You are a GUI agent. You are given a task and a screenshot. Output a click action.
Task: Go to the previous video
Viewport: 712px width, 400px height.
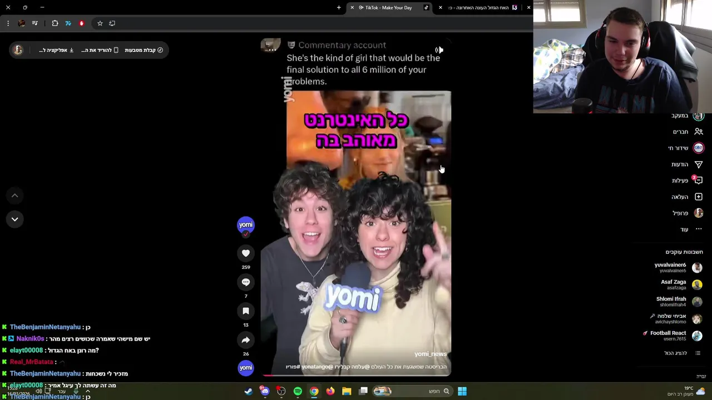pos(15,196)
